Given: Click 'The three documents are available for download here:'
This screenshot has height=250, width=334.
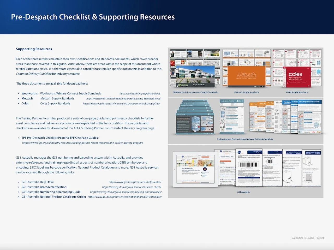Looking at the screenshot, I should click(x=52, y=84).
